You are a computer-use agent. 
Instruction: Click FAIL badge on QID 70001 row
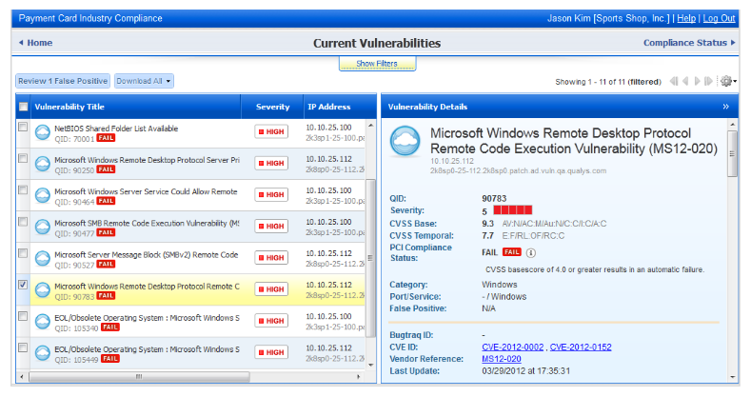click(106, 138)
